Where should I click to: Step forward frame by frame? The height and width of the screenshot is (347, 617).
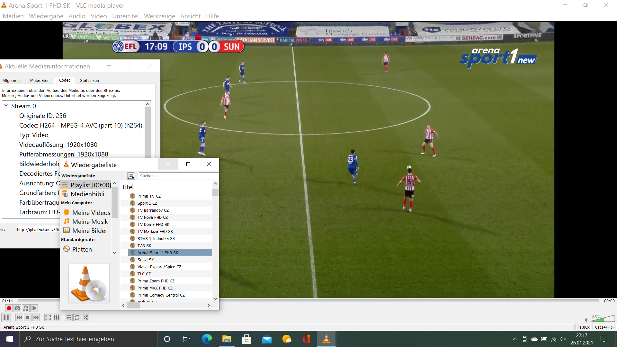click(x=34, y=308)
